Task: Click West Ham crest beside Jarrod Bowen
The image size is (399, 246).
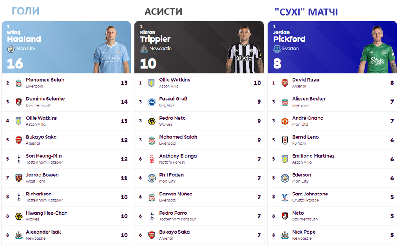Action: pos(18,178)
